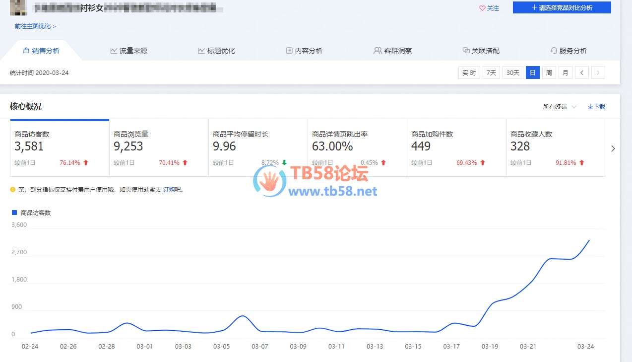The height and width of the screenshot is (362, 632).
Task: Select the 周 weekly view option
Action: [549, 73]
